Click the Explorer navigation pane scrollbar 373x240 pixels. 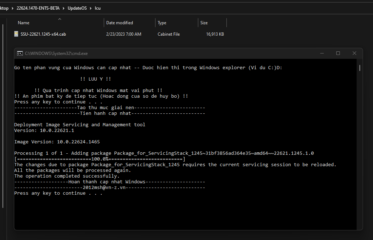(x=3, y=116)
